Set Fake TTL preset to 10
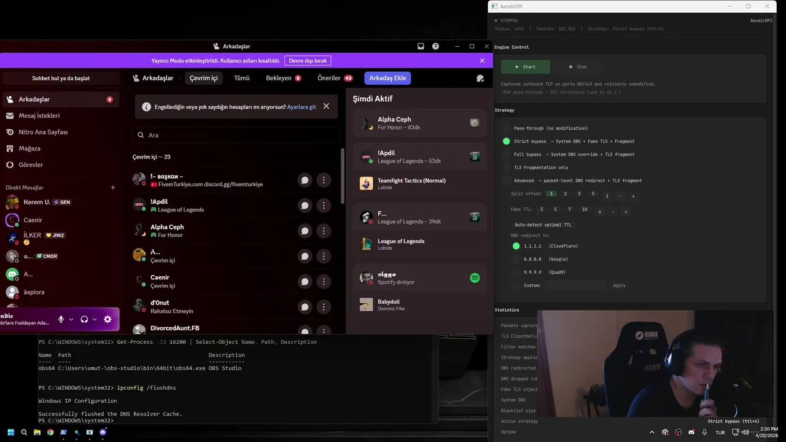 click(585, 209)
